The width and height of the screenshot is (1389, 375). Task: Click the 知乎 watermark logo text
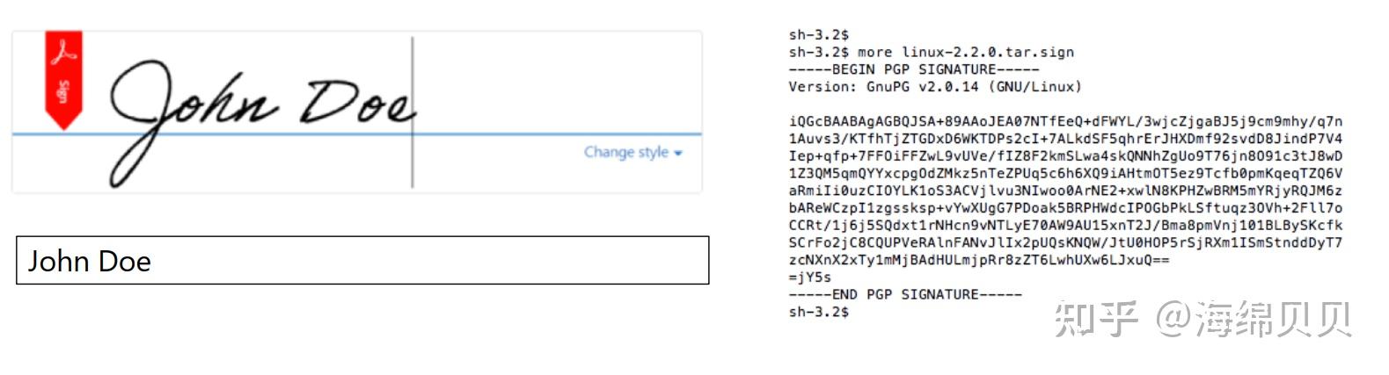(x=1094, y=318)
